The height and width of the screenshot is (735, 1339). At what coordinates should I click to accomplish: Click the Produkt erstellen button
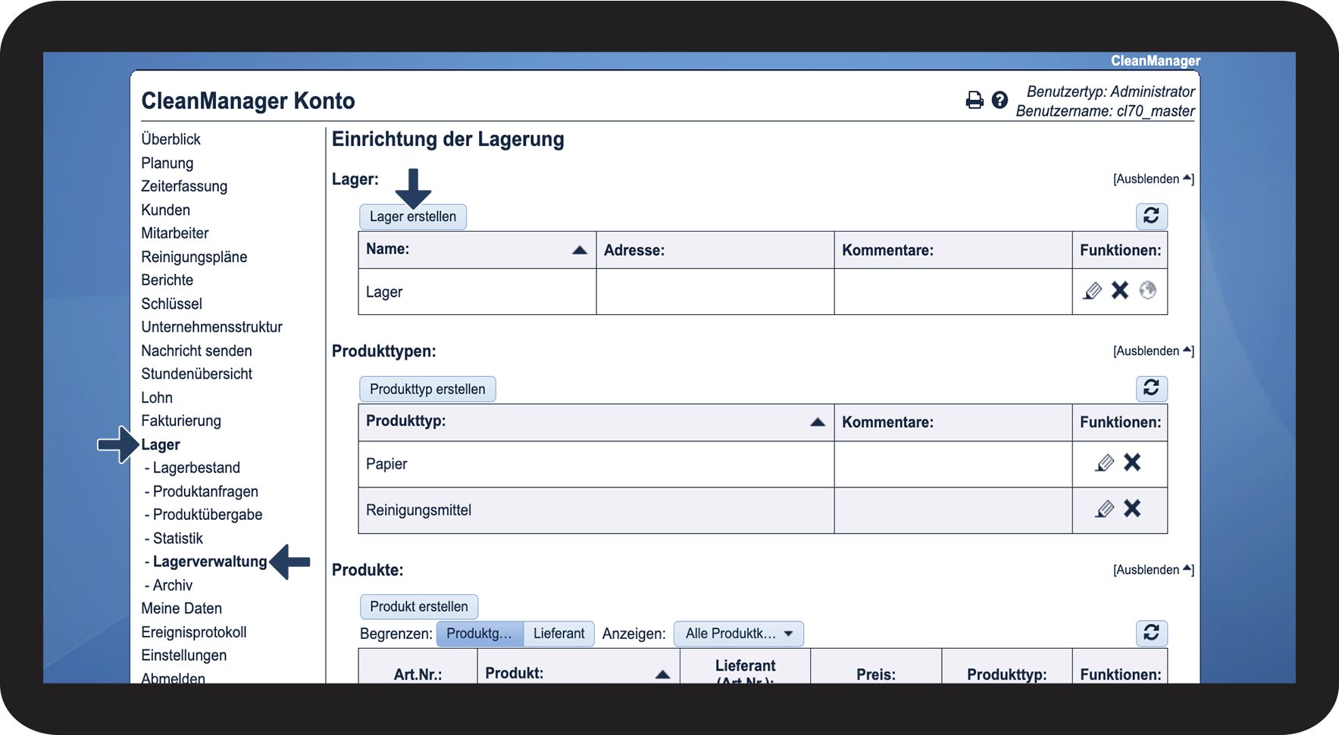(418, 607)
